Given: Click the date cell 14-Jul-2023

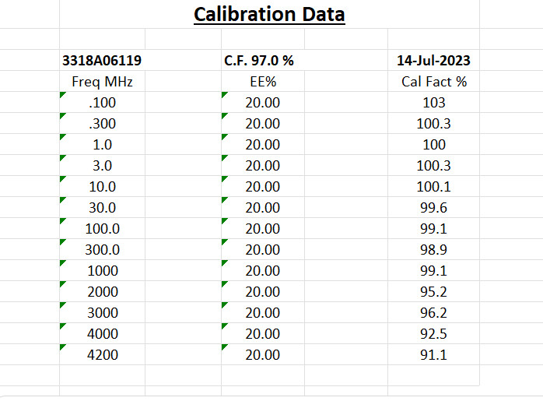Looking at the screenshot, I should coord(433,60).
